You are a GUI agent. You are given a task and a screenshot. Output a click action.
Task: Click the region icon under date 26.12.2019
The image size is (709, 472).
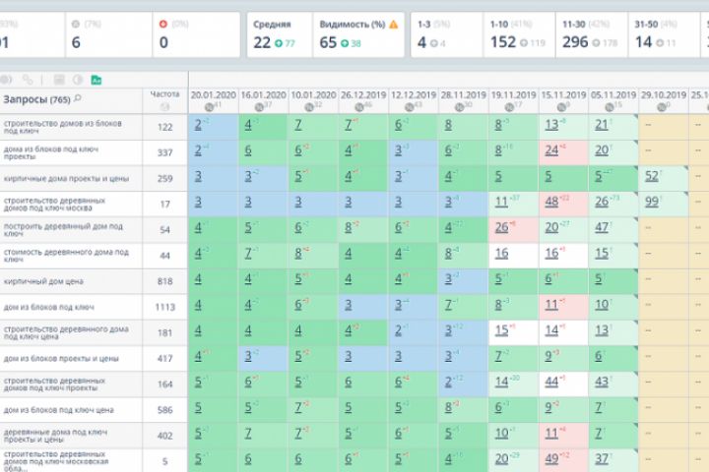(359, 107)
